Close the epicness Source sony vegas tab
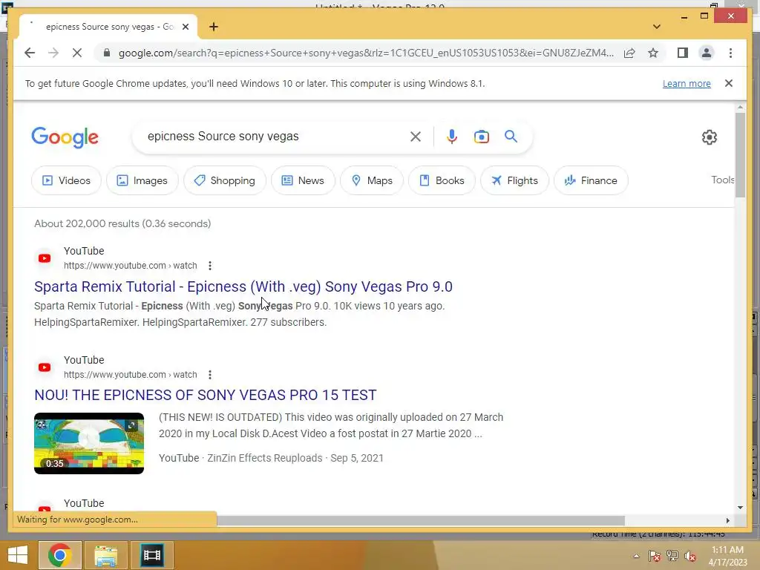The image size is (760, 570). (x=185, y=27)
